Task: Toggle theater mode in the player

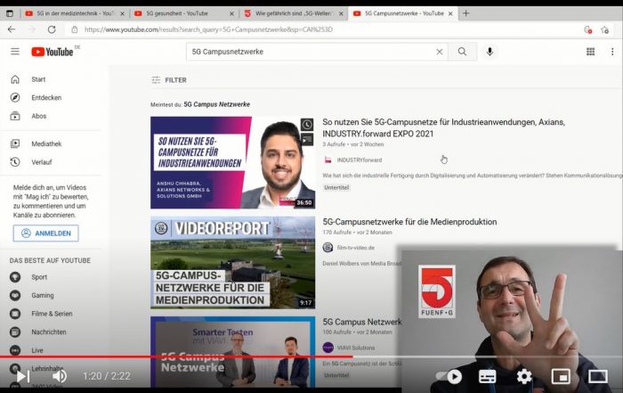Action: [x=597, y=376]
